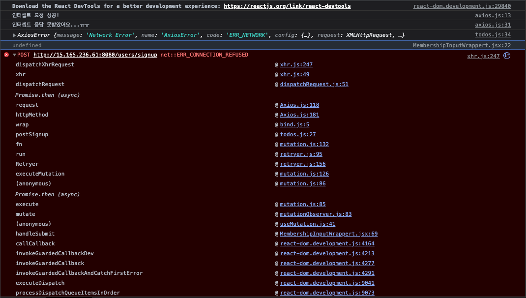The width and height of the screenshot is (526, 298).
Task: Open mutation.js:126 link
Action: pyautogui.click(x=304, y=174)
